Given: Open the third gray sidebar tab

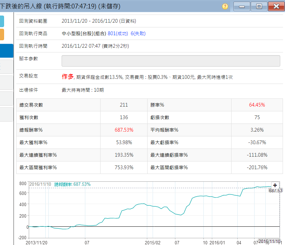Looking at the screenshot, I should (6, 98).
